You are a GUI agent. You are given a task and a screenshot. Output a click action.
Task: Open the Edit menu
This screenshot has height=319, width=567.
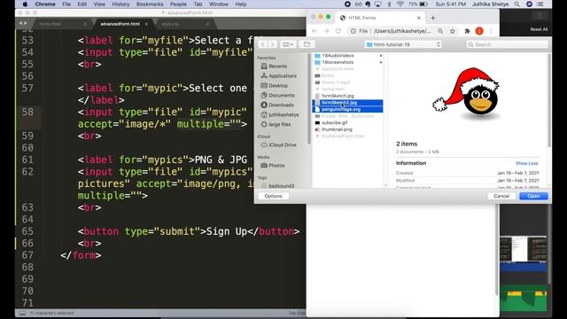82,4
